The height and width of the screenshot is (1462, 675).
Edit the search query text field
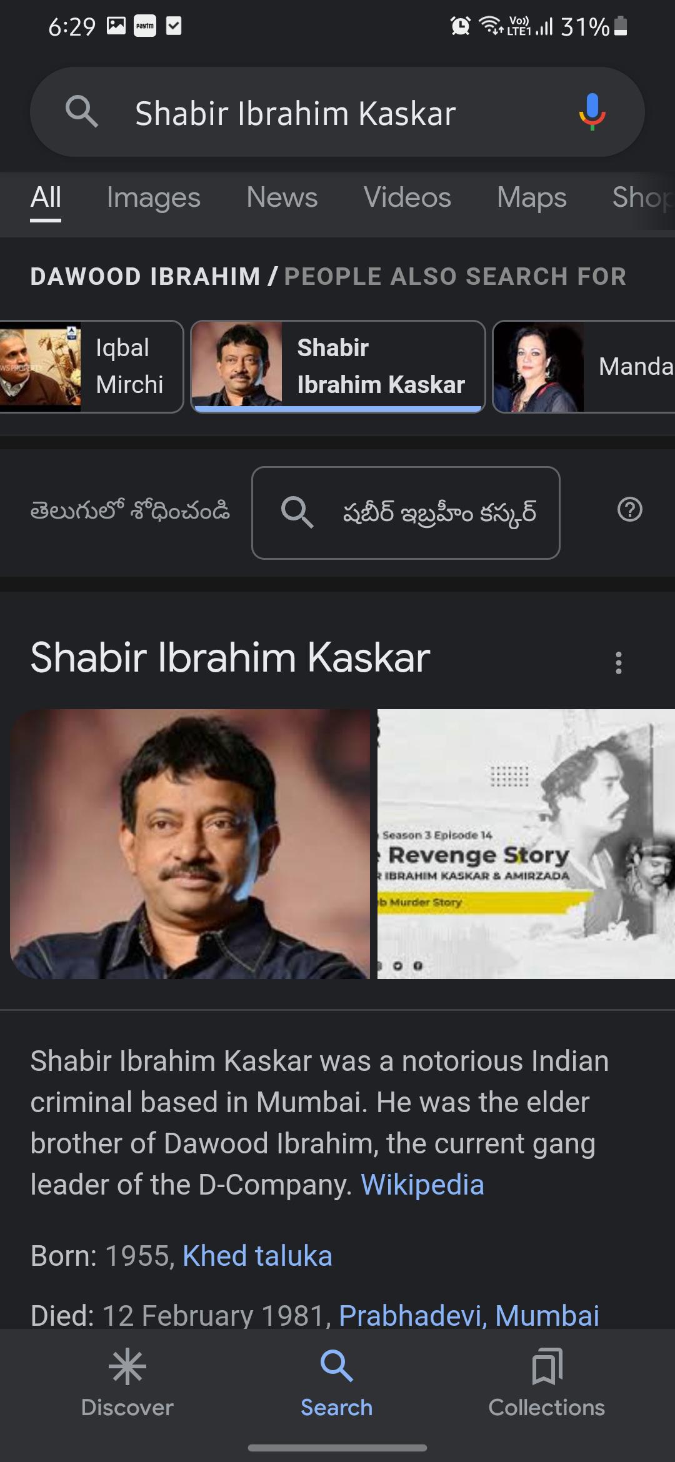[x=337, y=114]
